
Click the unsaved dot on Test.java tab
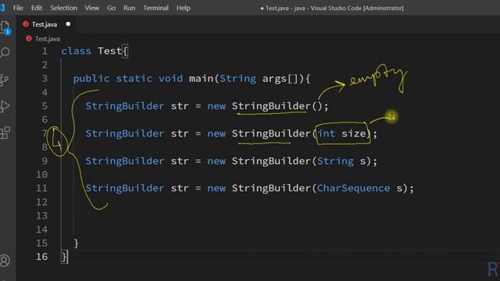tap(68, 24)
